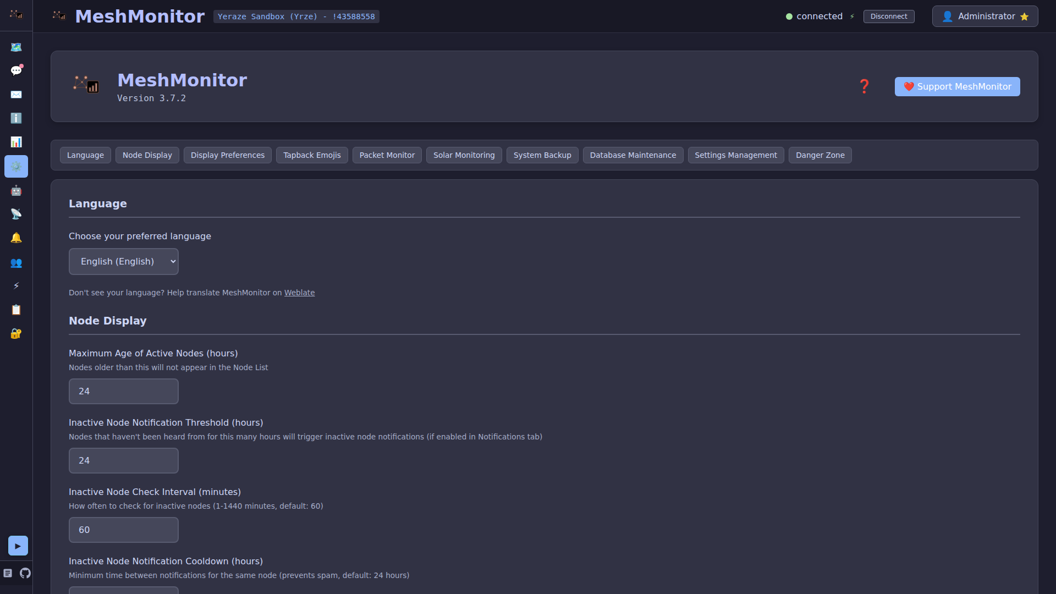Open notifications bell icon in sidebar

pyautogui.click(x=16, y=238)
